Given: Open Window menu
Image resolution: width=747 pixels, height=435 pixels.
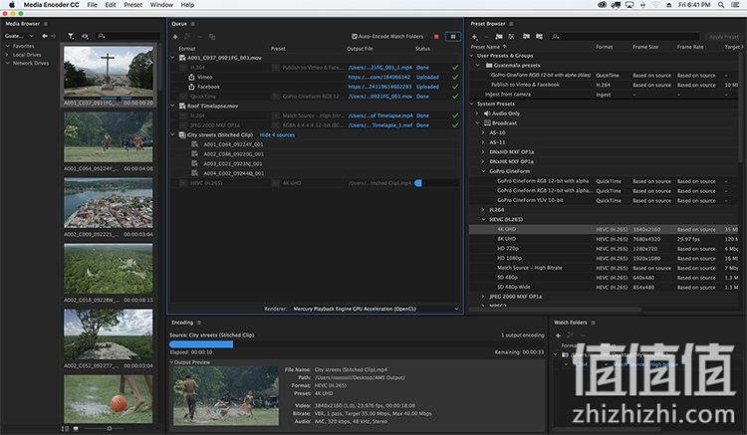Looking at the screenshot, I should coord(161,5).
